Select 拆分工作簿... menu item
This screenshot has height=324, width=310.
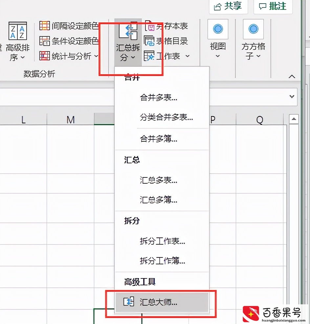click(x=162, y=261)
